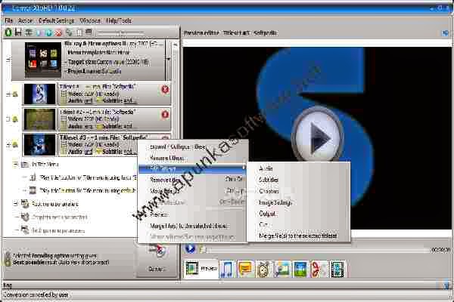Click the disc icon above the Convert label
The width and height of the screenshot is (454, 302).
tap(158, 250)
